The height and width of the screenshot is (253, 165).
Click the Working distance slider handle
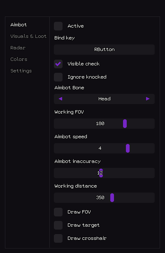tap(112, 197)
